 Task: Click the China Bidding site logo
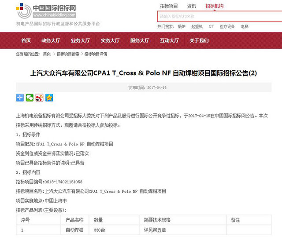click(46, 11)
